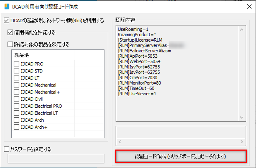Click scroll up arrow in 認証内容 box
256x168 pixels.
[242, 30]
